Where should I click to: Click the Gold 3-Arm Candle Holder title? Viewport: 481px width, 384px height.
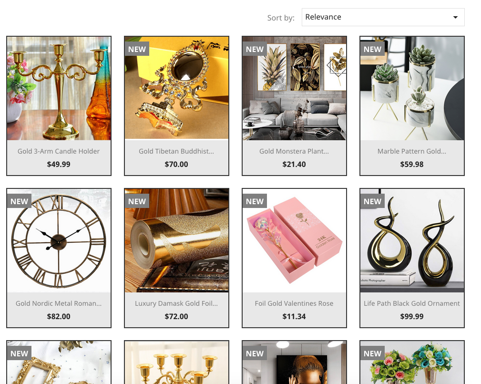(x=59, y=151)
